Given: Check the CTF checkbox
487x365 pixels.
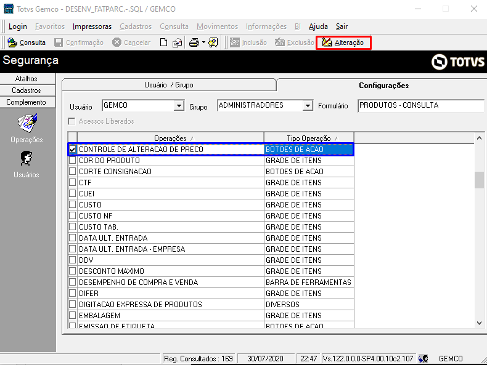Looking at the screenshot, I should 73,182.
